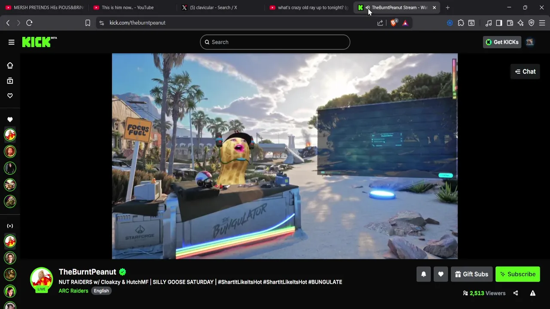This screenshot has height=309, width=550.
Task: Click the verified badge beside TheBurntPeanut
Action: 122,272
